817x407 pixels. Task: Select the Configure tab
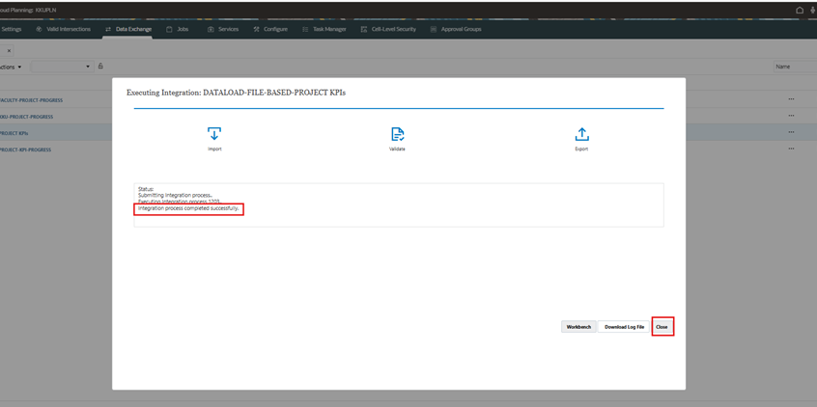pos(270,29)
